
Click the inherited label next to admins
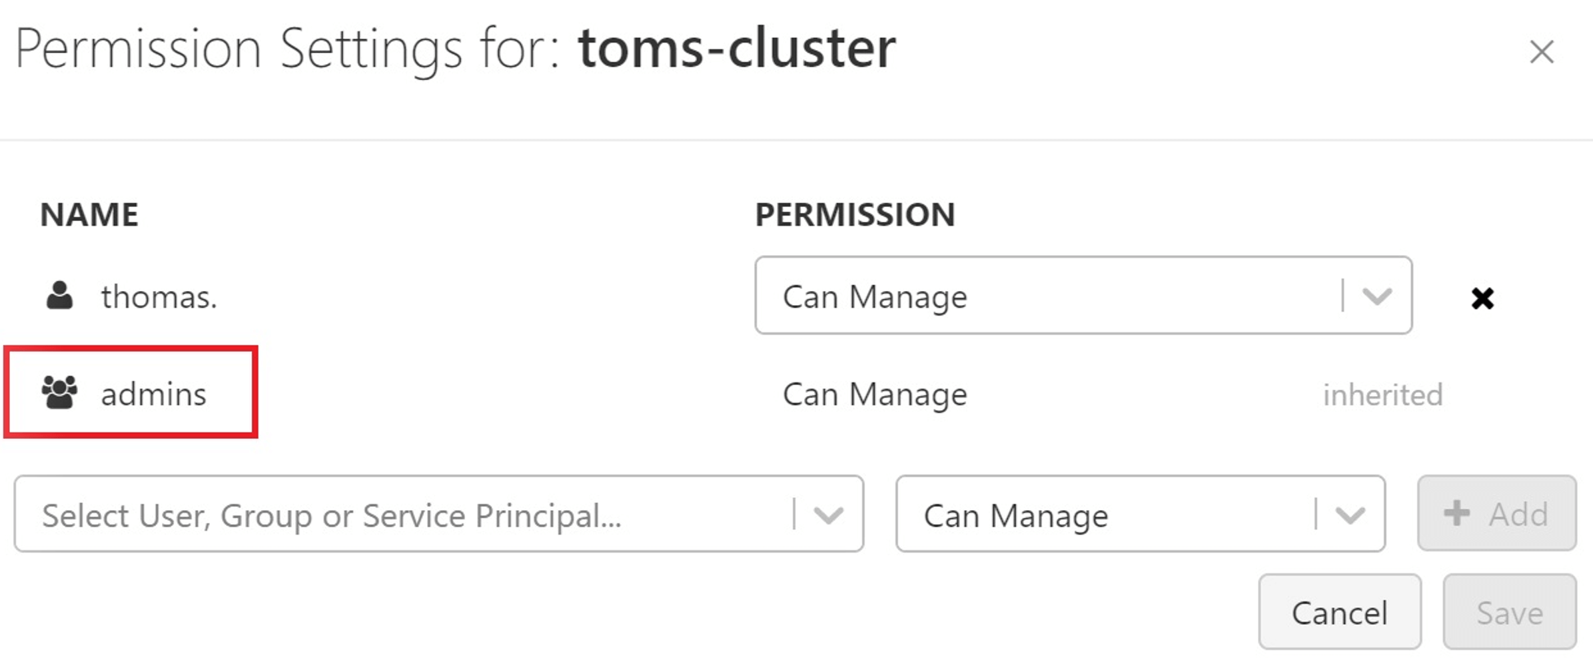(x=1381, y=394)
